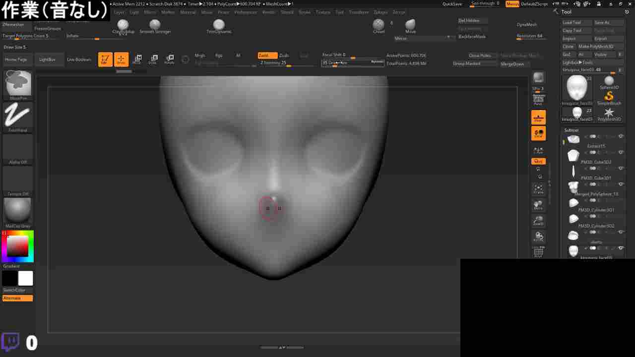The image size is (635, 357).
Task: Pick the TrimDynamic brush
Action: [219, 25]
